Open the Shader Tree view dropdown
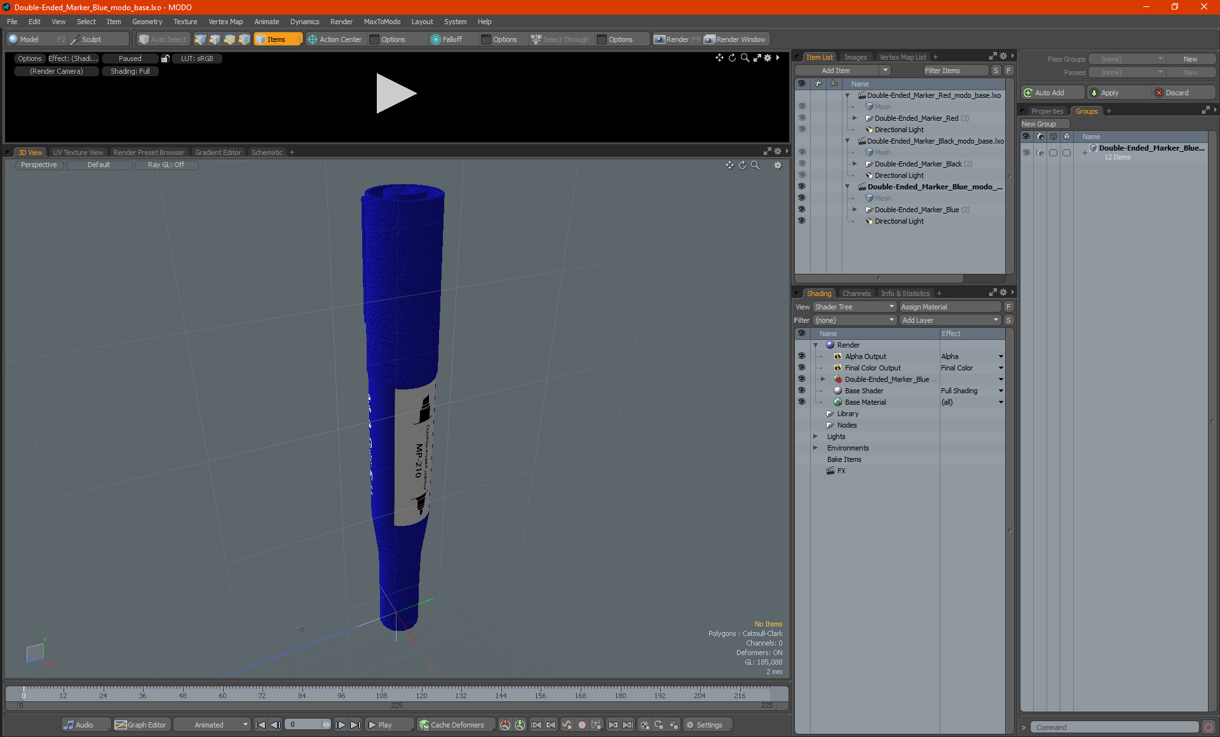Image resolution: width=1220 pixels, height=737 pixels. [854, 307]
